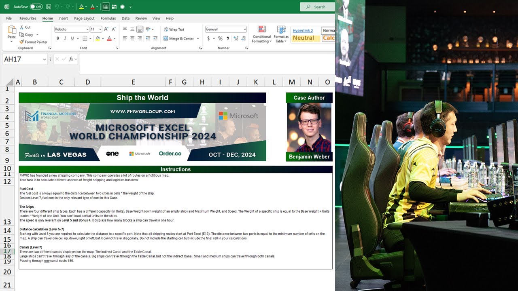
Task: Open Paste options dropdown arrow
Action: point(12,41)
